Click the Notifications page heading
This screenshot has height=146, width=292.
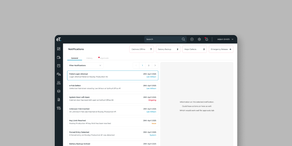(76, 49)
